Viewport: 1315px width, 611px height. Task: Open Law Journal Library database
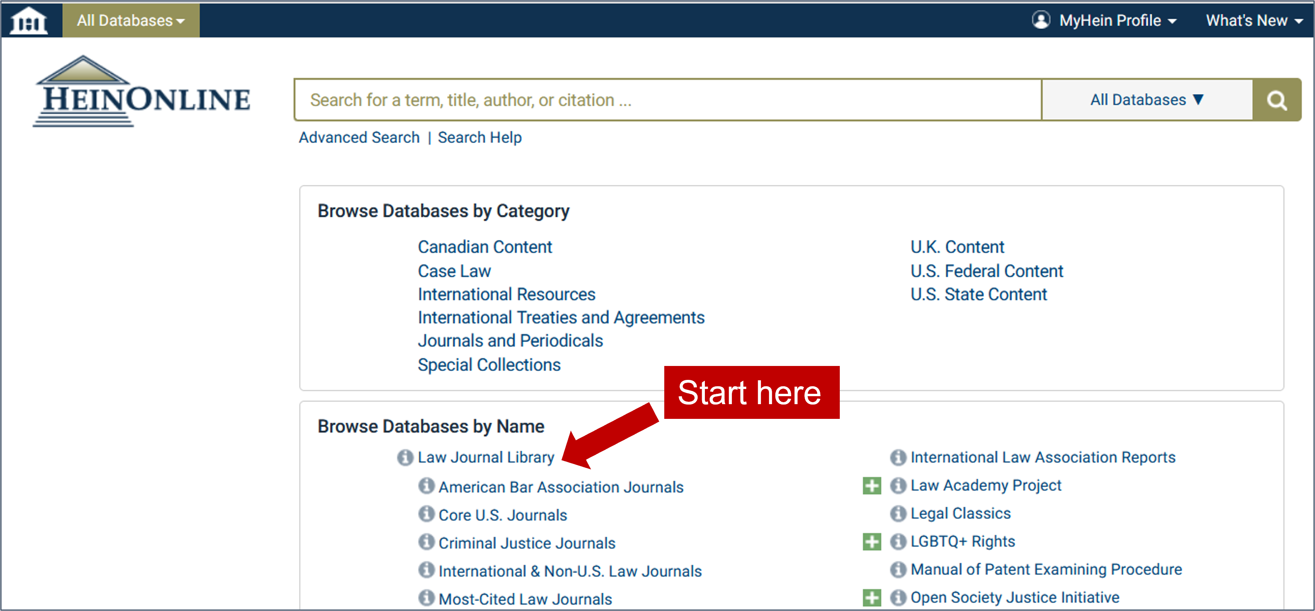click(486, 457)
